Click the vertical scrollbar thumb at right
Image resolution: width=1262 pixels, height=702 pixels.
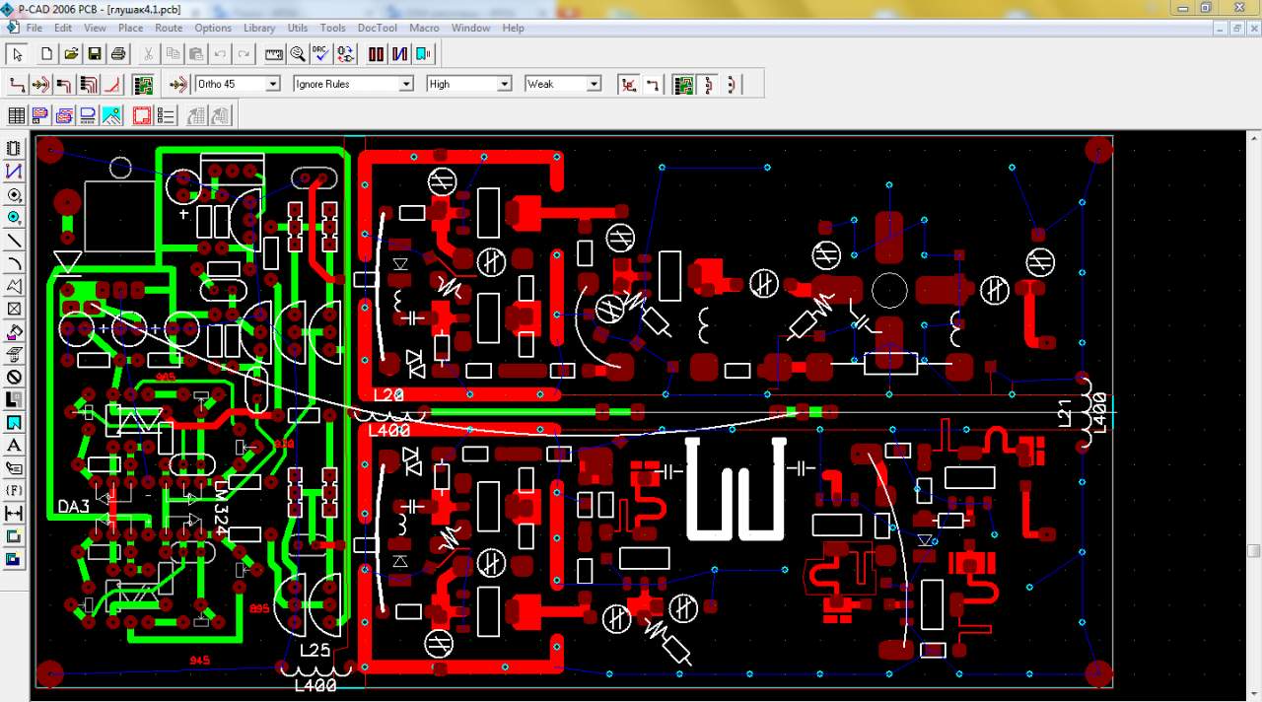tap(1253, 550)
